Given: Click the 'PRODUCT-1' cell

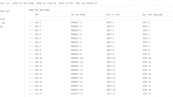Looking at the screenshot, I should point(76,22).
